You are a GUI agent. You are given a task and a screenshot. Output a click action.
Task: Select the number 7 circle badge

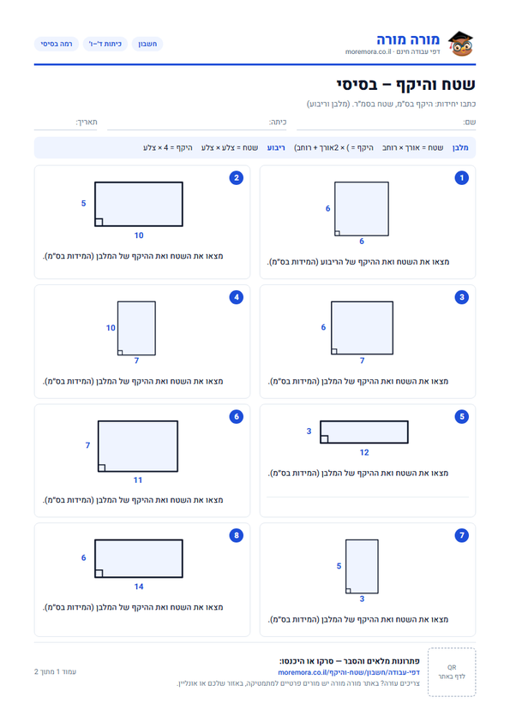(x=462, y=535)
